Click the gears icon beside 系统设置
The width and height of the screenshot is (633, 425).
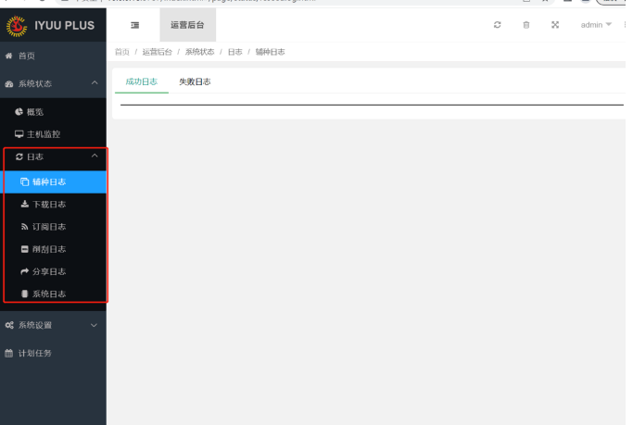coord(9,325)
